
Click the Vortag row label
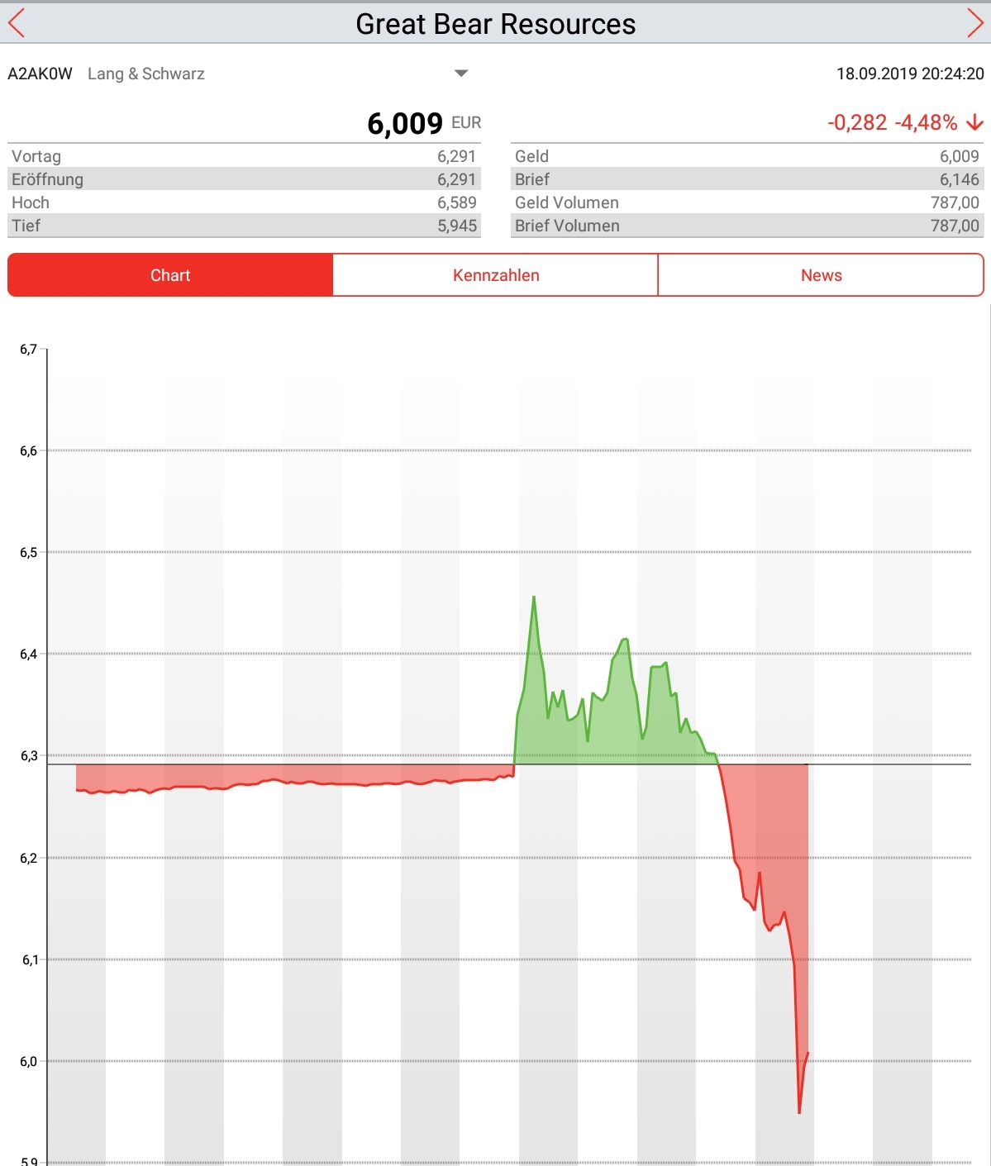pos(36,156)
